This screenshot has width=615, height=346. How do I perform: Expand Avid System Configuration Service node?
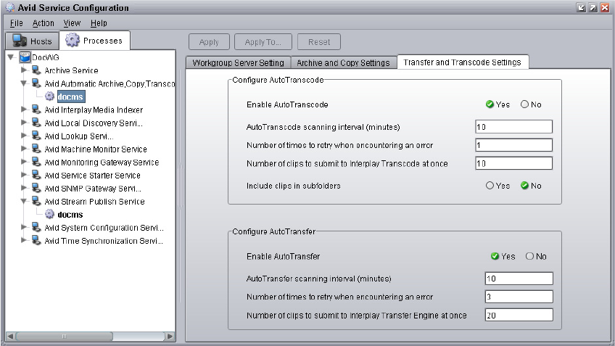[x=24, y=227]
